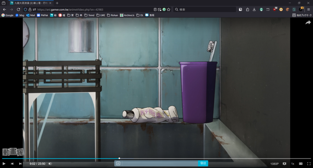Viewport: 313px width, 168px height.
Task: Click the green running-figure extension icon
Action: pyautogui.click(x=261, y=9)
